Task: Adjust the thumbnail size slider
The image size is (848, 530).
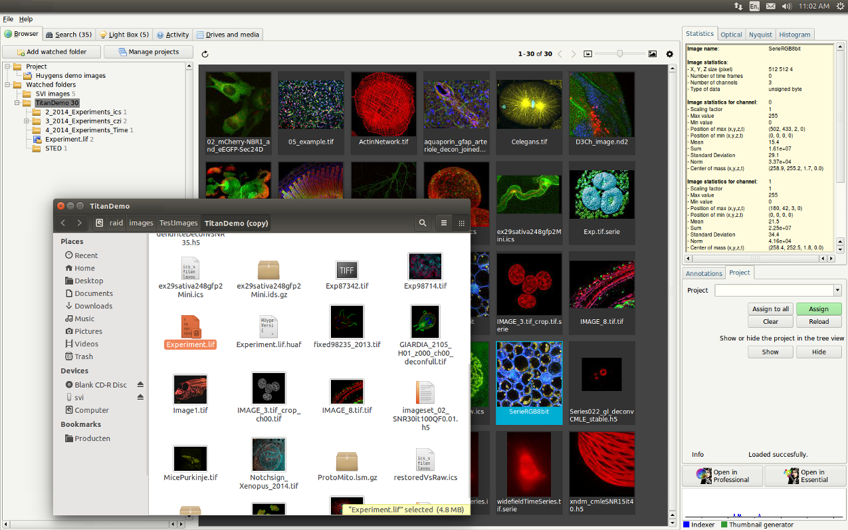Action: [619, 54]
